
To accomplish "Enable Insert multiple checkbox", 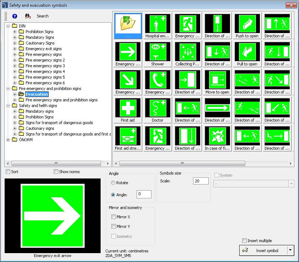I will click(x=244, y=241).
